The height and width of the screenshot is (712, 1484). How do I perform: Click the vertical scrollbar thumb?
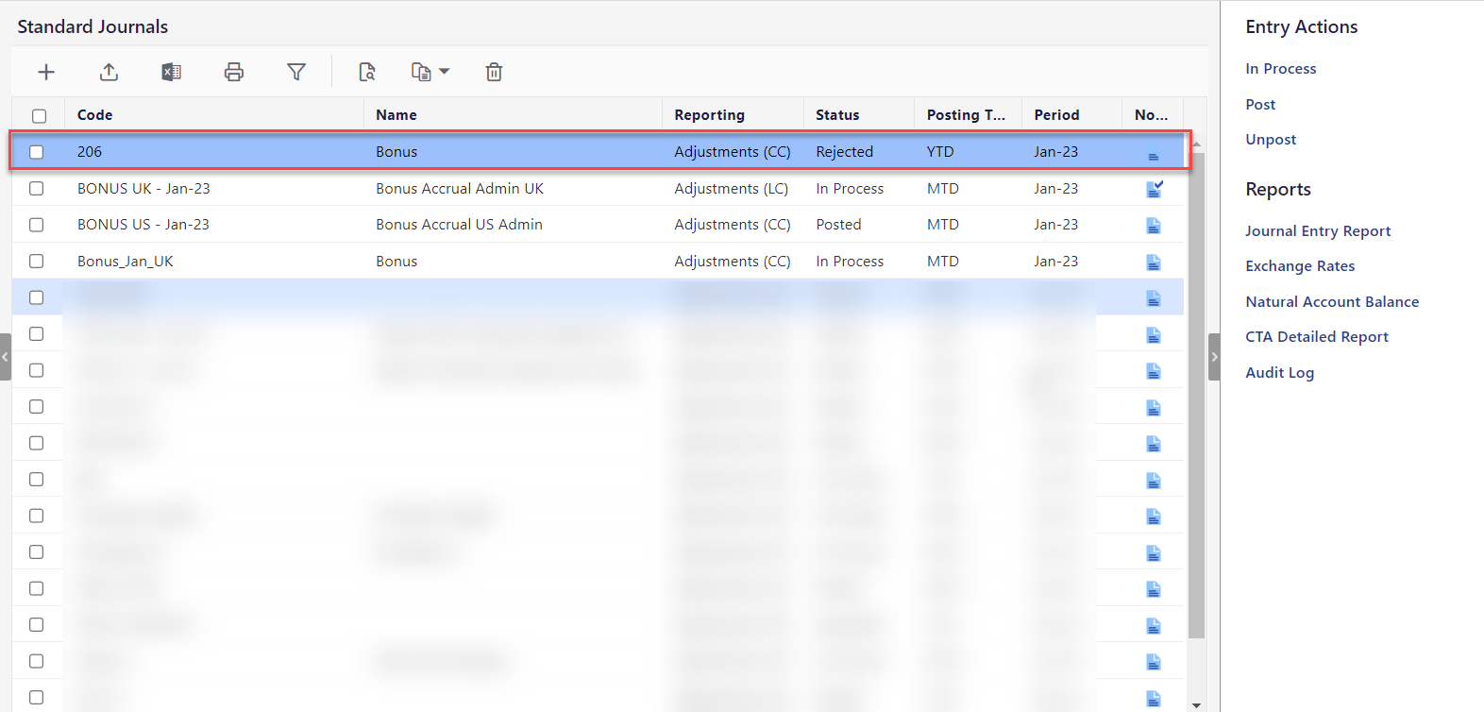[1196, 395]
